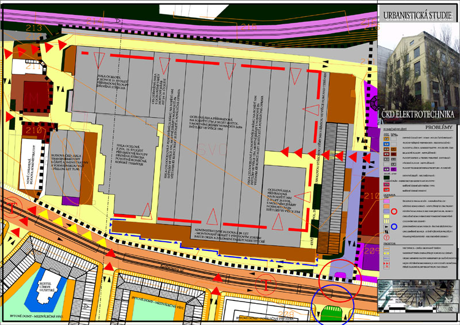Open the small key map thumbnail
Screen dimensions: 460x325
(x=418, y=296)
